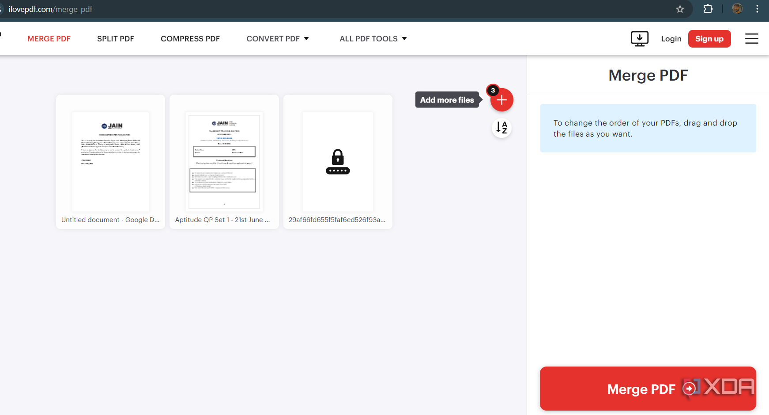Open the desktop app download icon

(x=639, y=39)
